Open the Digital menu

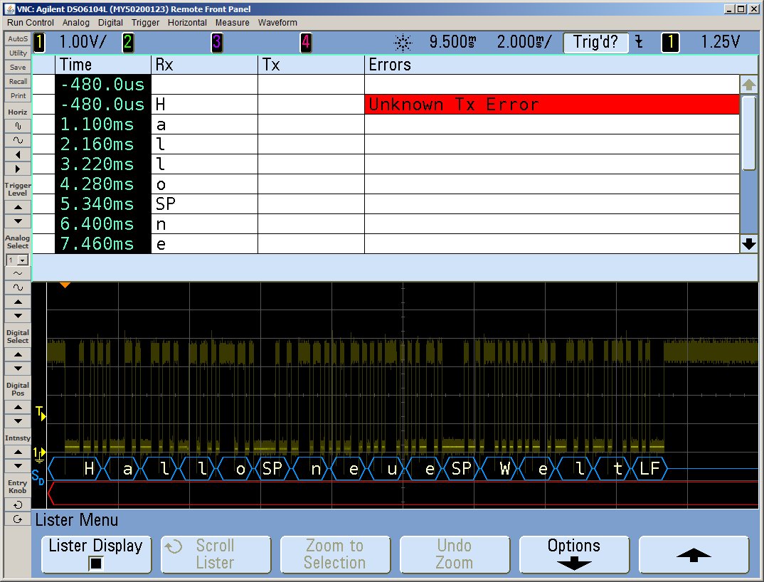tap(110, 23)
